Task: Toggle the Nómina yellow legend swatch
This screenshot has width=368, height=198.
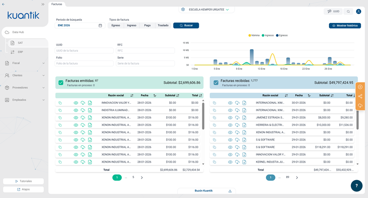Action: coord(249,35)
